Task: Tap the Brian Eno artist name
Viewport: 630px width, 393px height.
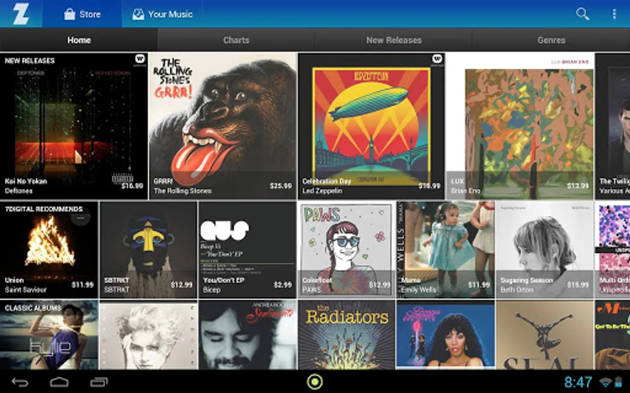Action: (x=465, y=191)
